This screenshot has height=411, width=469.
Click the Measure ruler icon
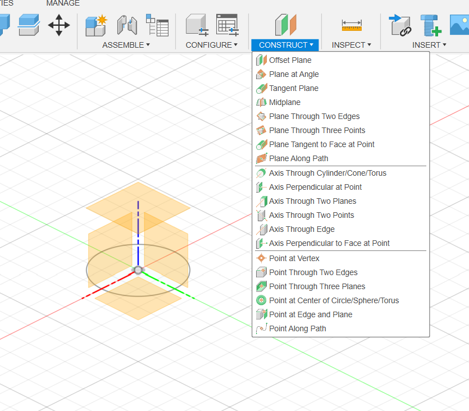click(x=352, y=25)
